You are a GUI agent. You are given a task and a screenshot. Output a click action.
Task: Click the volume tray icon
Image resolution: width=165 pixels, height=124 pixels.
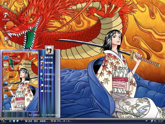[x=155, y=121]
